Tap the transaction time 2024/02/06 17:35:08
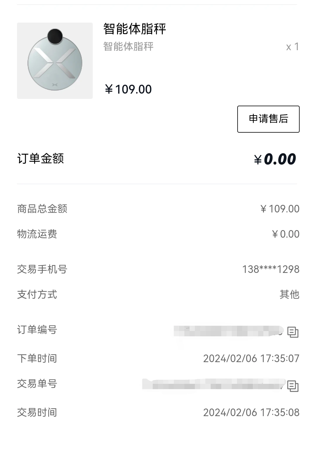This screenshot has height=471, width=316. point(251,413)
